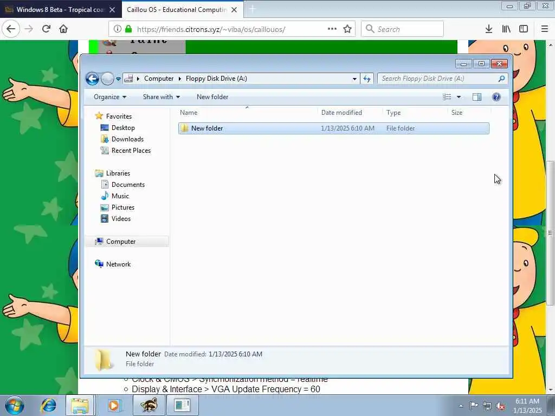555x416 pixels.
Task: Select Libraries in the navigation pane
Action: coord(118,173)
